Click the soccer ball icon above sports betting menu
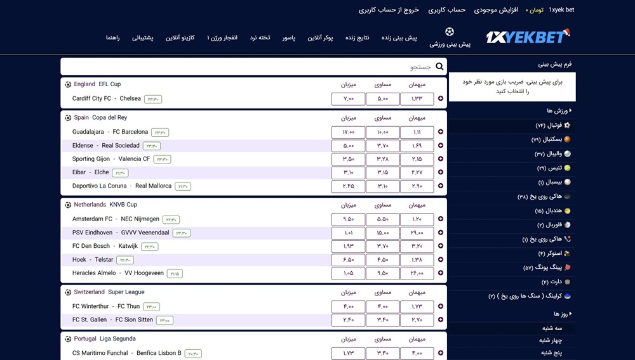Screen dimensions: 635x360 [450, 32]
